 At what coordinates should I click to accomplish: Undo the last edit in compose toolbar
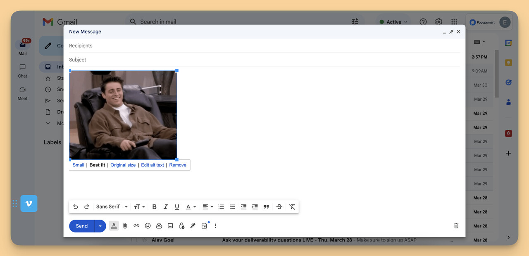[x=75, y=207]
